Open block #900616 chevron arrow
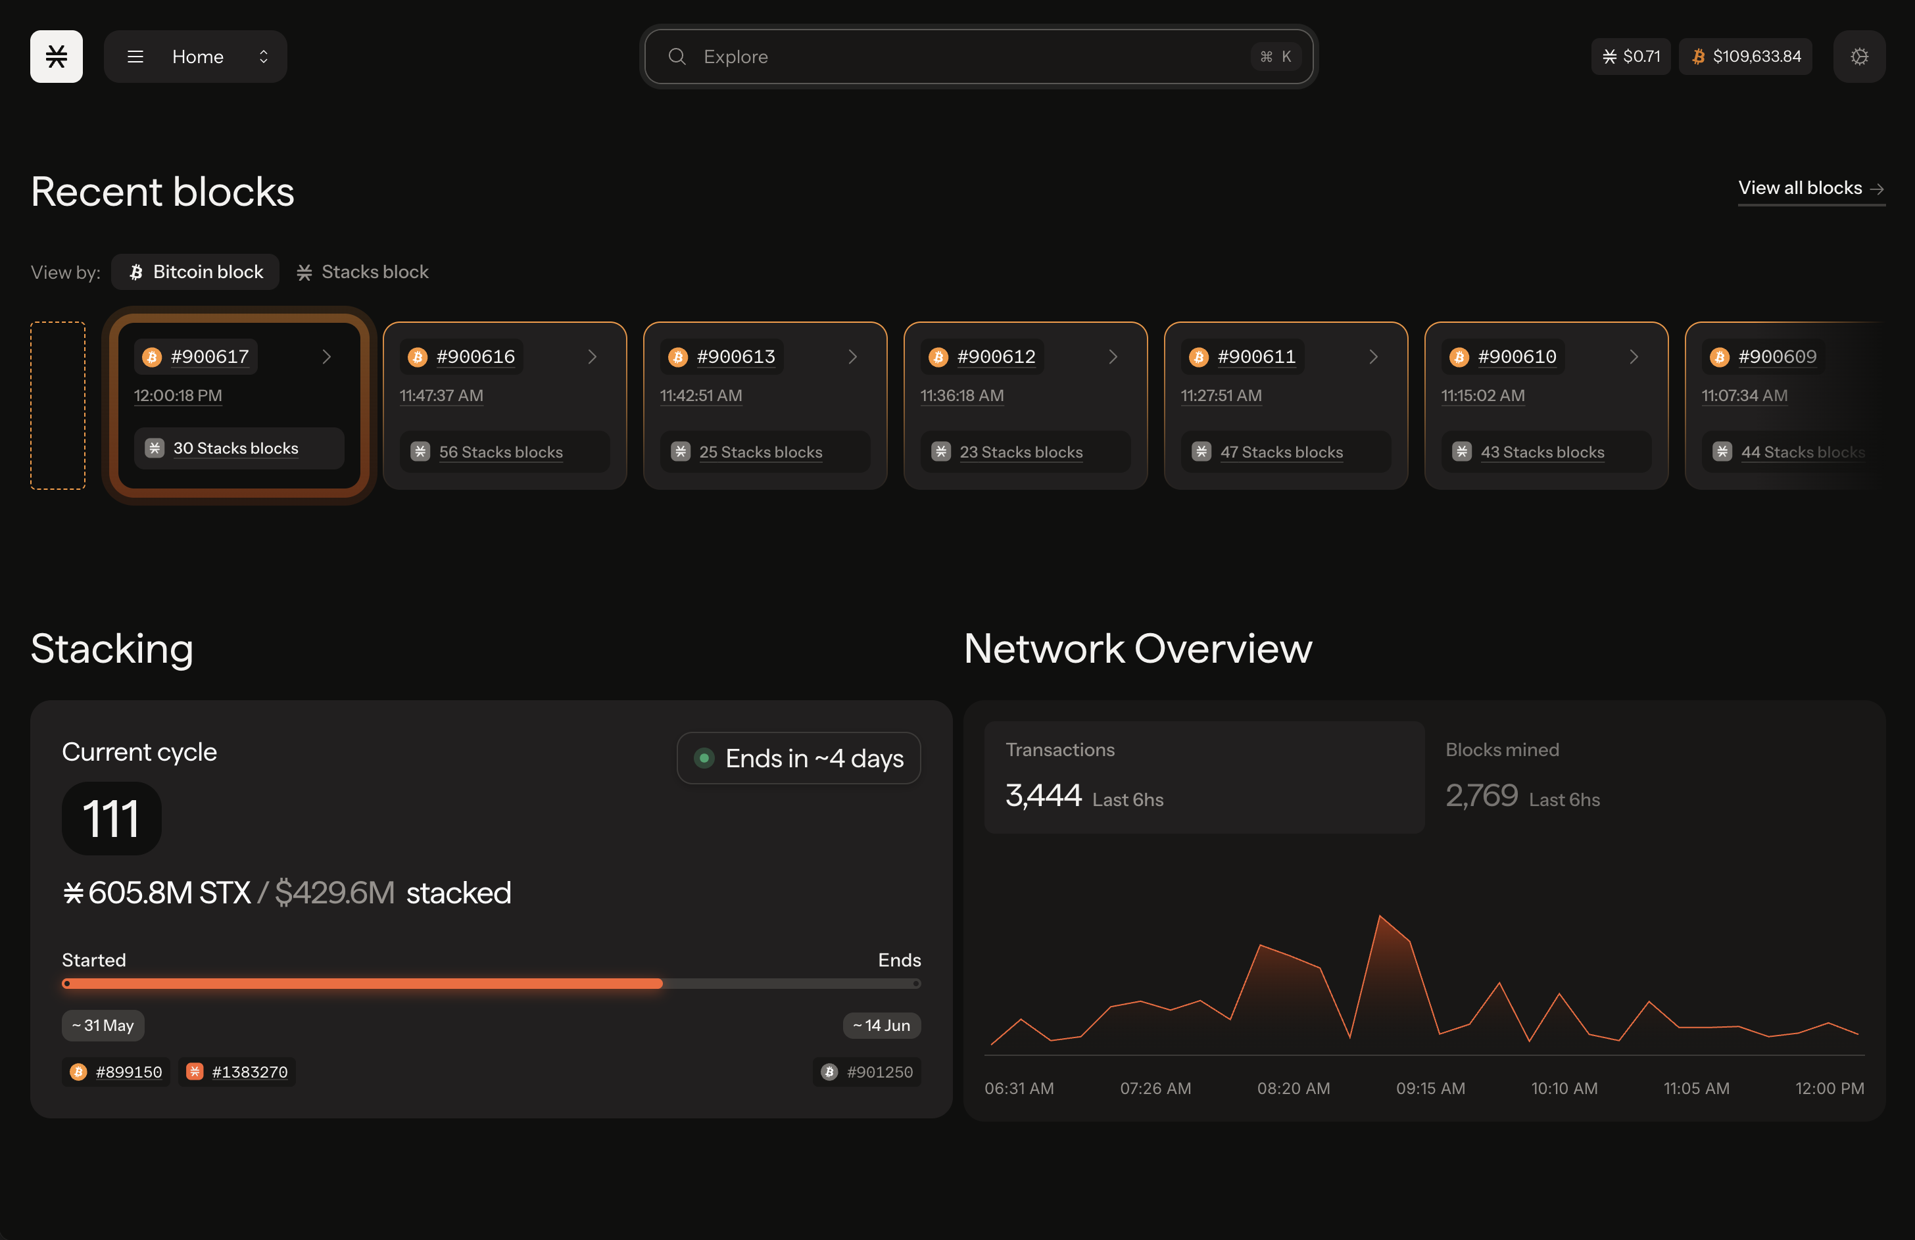 pyautogui.click(x=593, y=356)
